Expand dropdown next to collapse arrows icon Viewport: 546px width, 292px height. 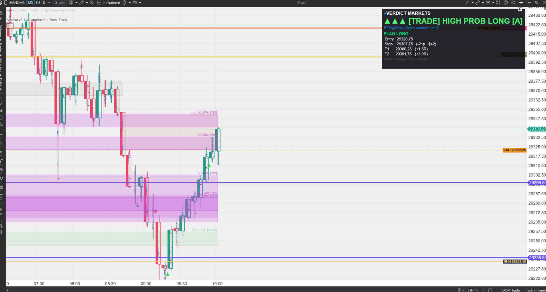472,3
